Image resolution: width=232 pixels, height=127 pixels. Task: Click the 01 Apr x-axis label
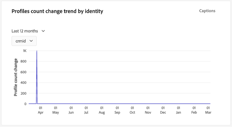40,110
